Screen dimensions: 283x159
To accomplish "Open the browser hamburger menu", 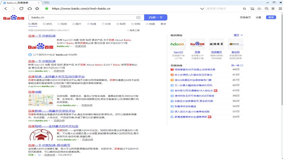I will pyautogui.click(x=281, y=8).
